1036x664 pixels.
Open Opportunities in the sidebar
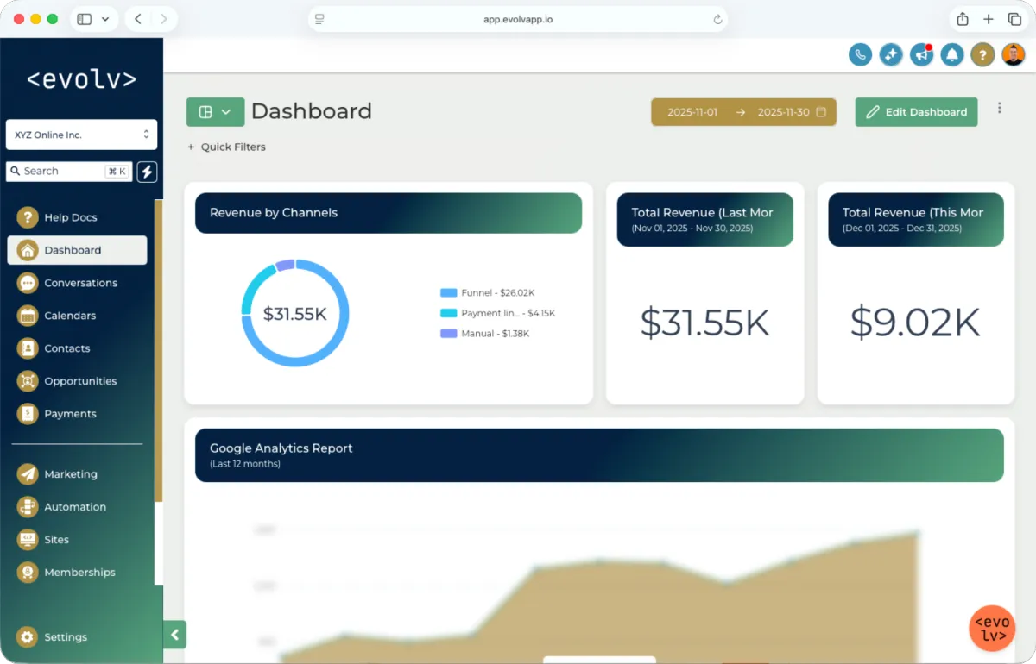[x=77, y=381]
